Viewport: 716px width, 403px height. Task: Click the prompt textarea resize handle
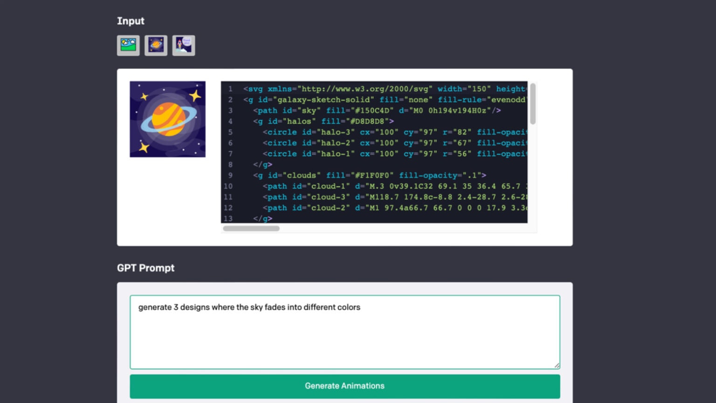(557, 366)
